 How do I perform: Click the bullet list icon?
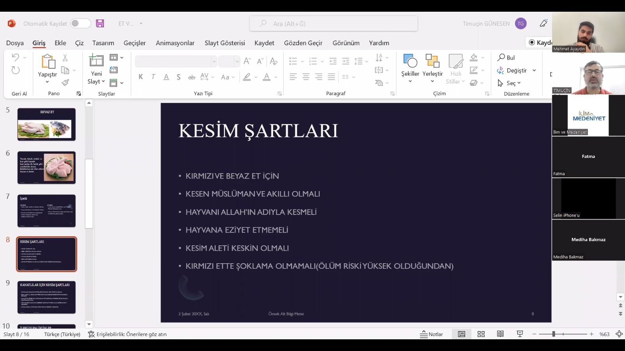(x=293, y=61)
